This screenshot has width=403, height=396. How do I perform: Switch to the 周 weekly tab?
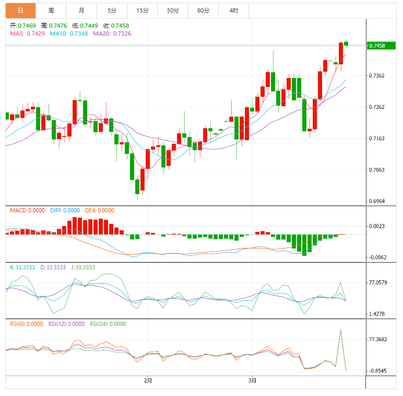(51, 10)
